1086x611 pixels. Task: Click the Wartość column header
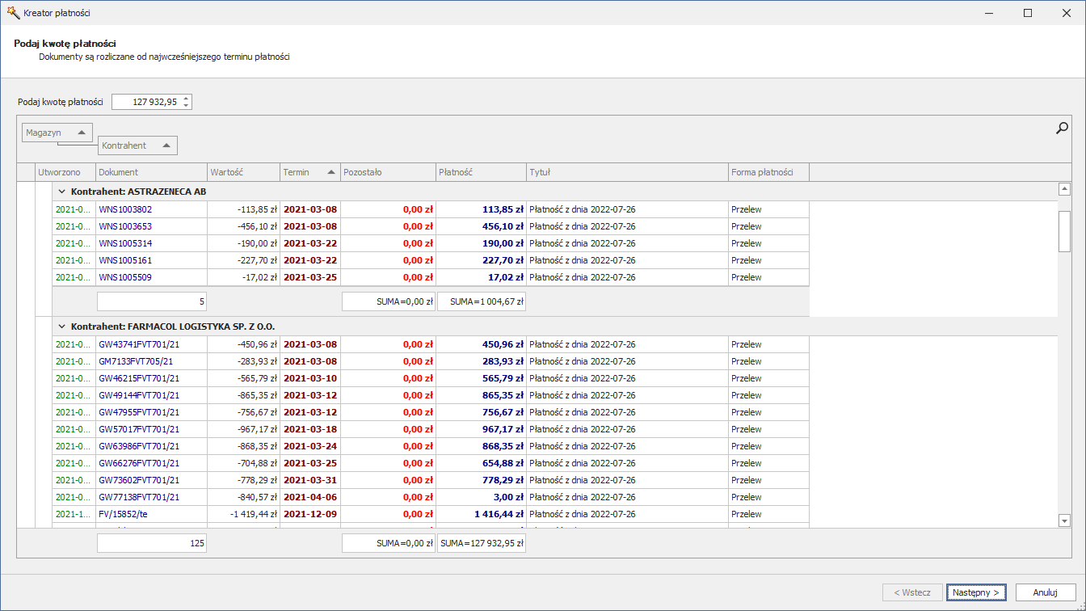(x=242, y=172)
